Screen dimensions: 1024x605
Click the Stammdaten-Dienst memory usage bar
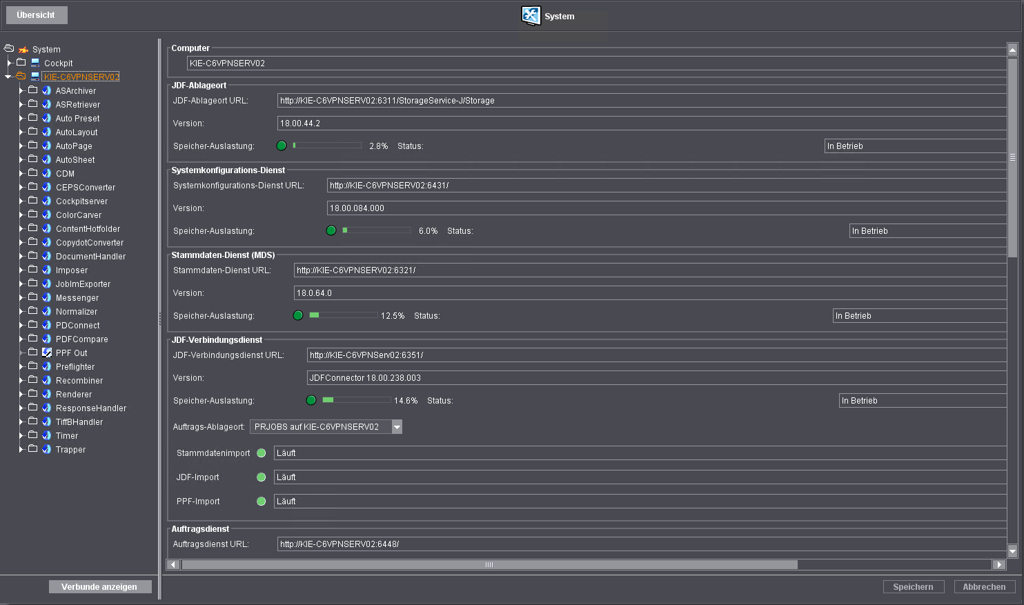pyautogui.click(x=344, y=315)
